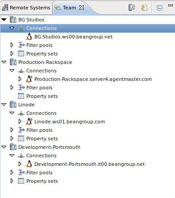Select Production-Rackspace.server4.agentmaster.com connection
The image size is (175, 198).
(93, 79)
